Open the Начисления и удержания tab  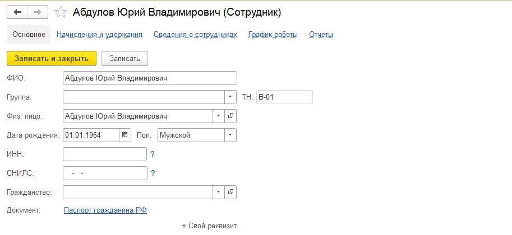(100, 35)
